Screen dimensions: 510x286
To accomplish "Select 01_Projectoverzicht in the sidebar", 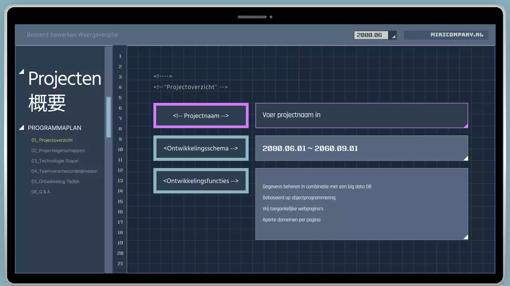I will click(x=52, y=140).
